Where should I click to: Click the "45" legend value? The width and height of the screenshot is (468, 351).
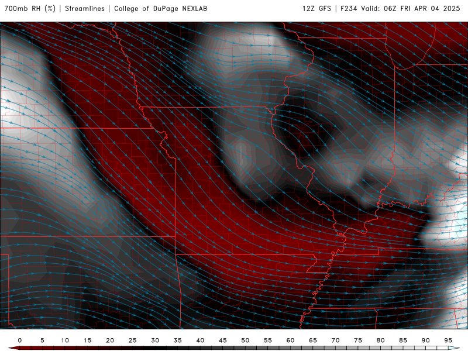[x=223, y=340]
